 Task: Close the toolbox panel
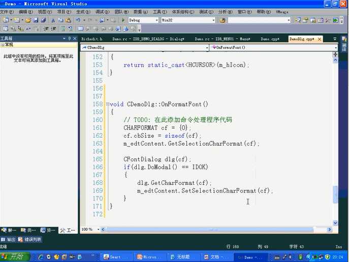75,39
